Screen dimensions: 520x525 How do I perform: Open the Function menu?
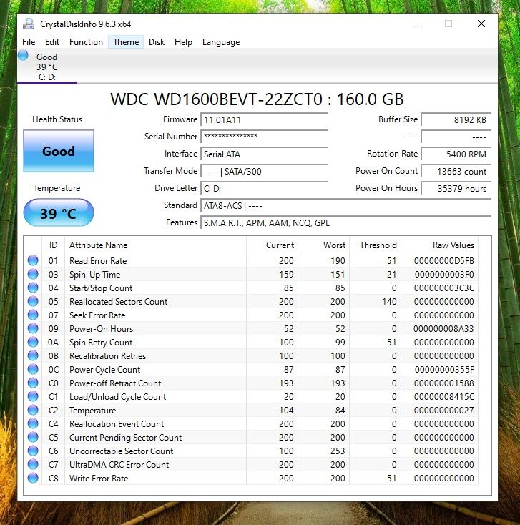point(86,42)
